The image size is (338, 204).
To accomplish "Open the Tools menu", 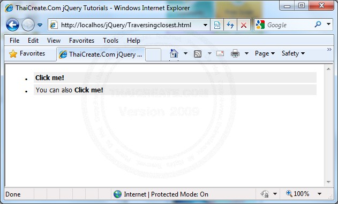I will coord(110,41).
